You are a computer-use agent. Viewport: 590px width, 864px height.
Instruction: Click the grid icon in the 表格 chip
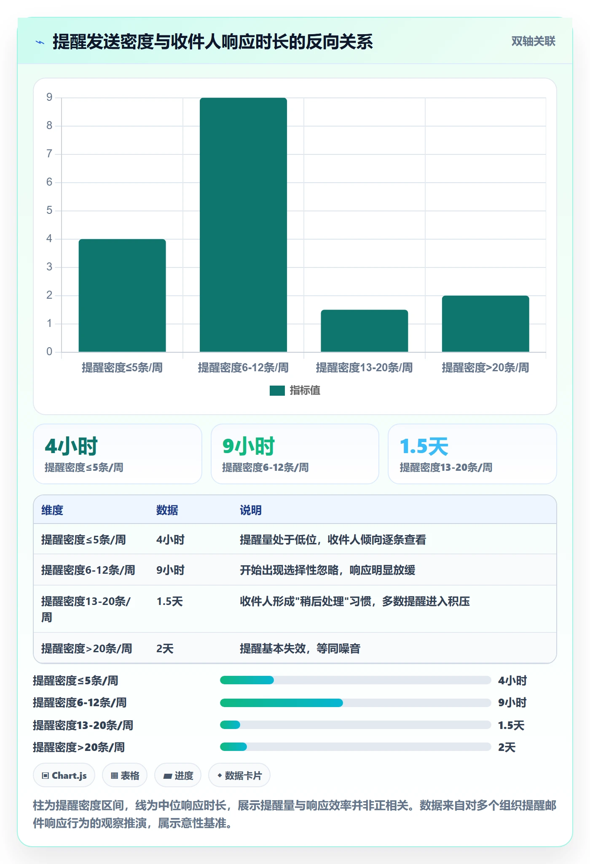tap(114, 775)
